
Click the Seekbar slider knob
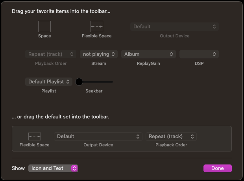click(x=79, y=82)
